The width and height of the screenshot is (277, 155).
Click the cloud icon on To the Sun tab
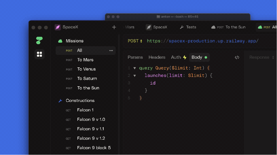pos(213,27)
